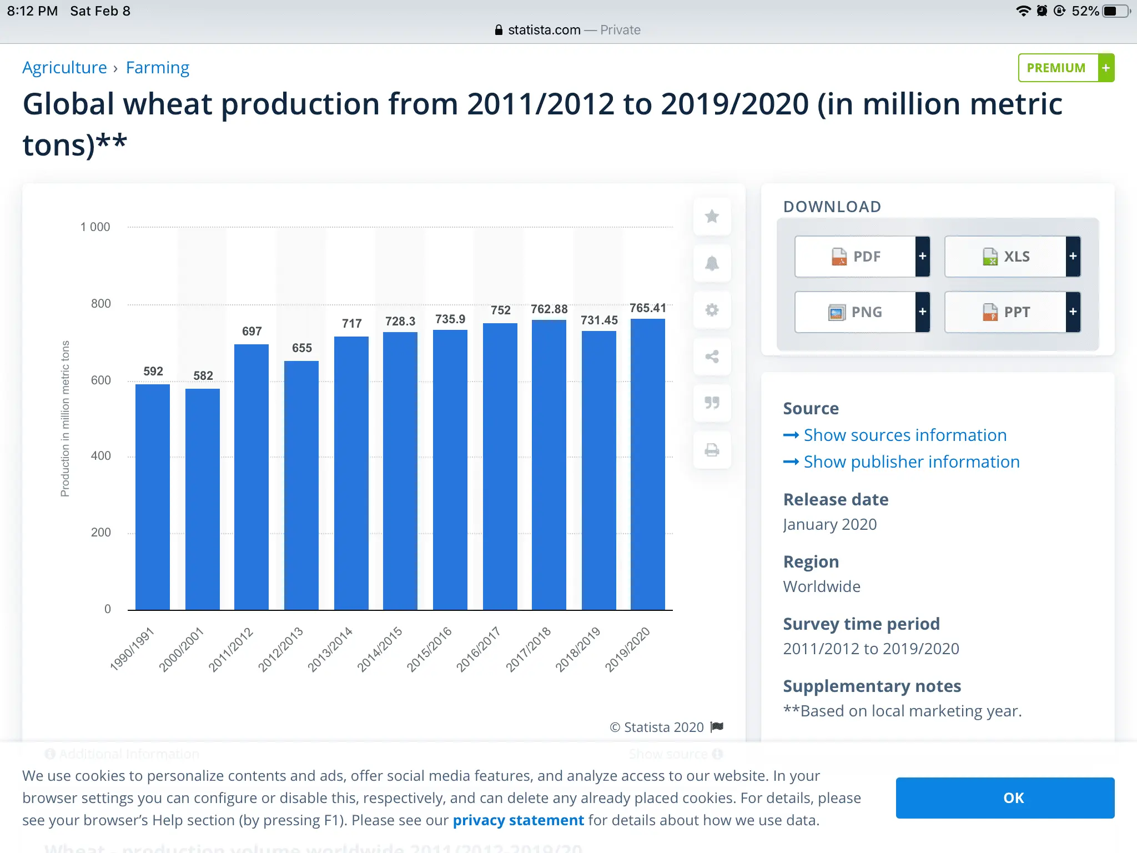Click the citation quote icon
The image size is (1137, 853).
712,403
